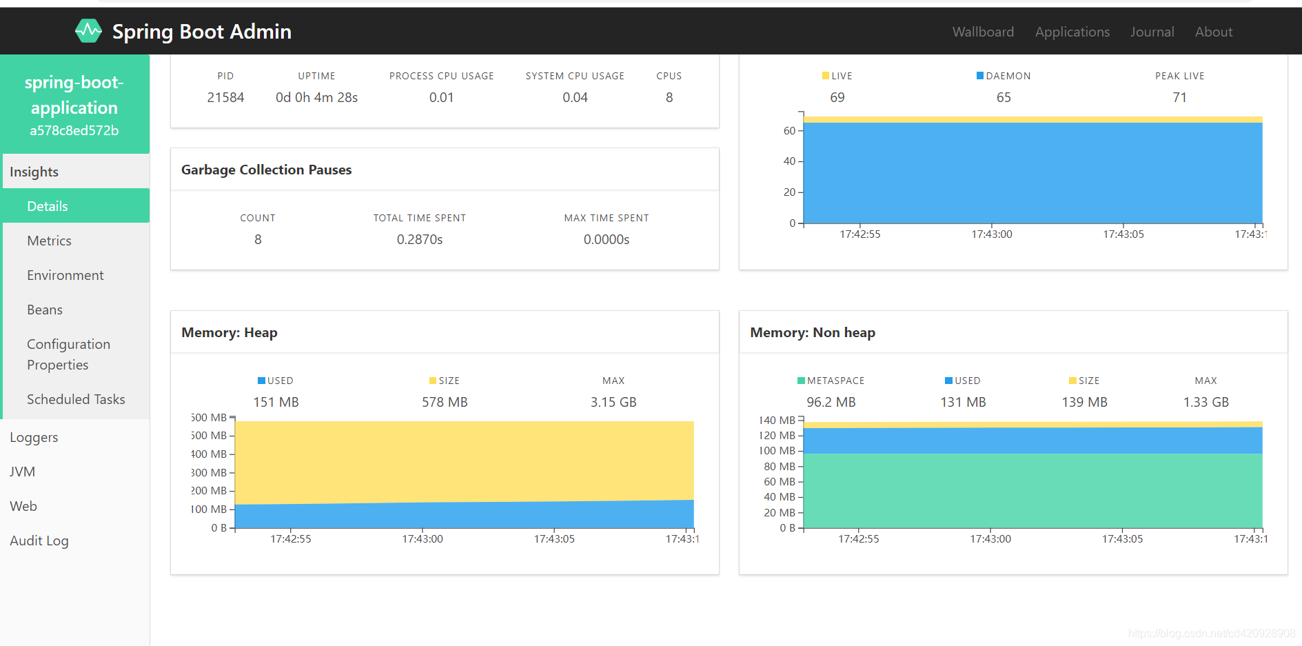This screenshot has width=1302, height=646.
Task: Click the peak live threads value 71
Action: [x=1180, y=97]
